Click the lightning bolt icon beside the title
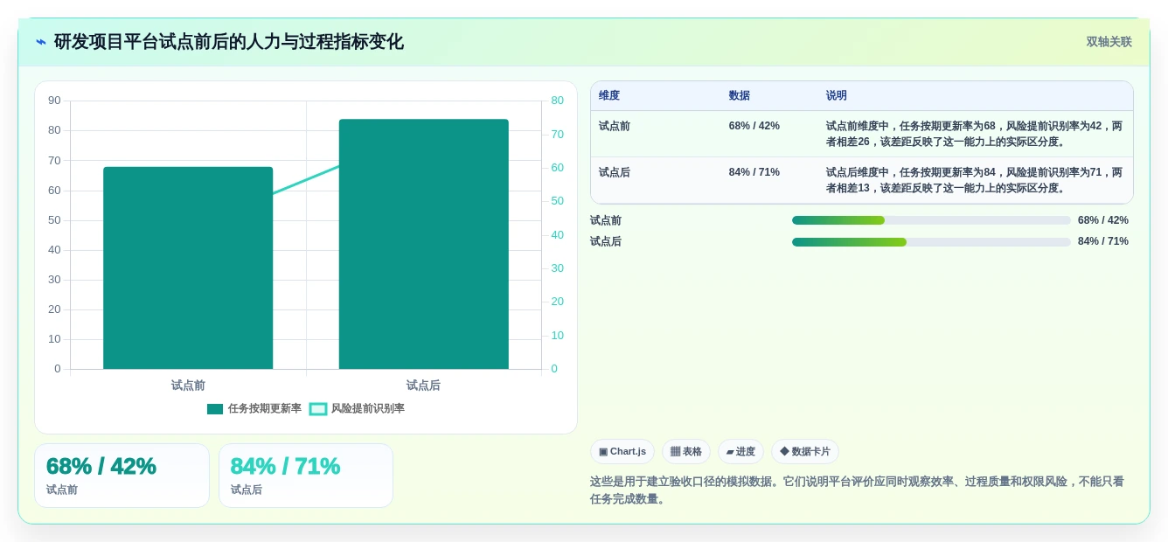1168x542 pixels. coord(41,42)
